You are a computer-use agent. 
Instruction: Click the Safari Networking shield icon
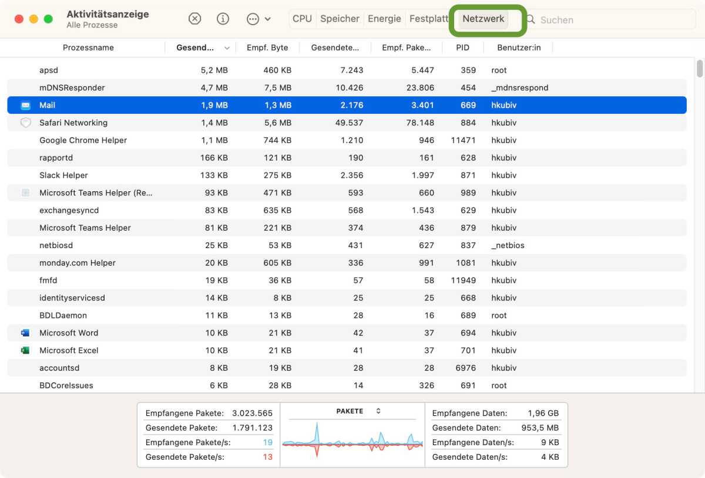[25, 123]
